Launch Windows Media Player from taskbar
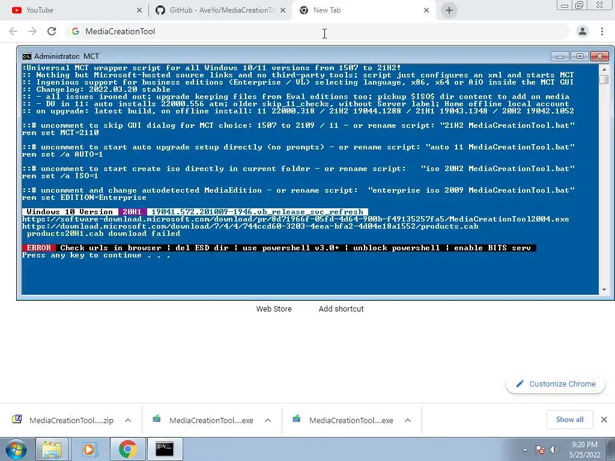This screenshot has height=461, width=615. pos(89,449)
